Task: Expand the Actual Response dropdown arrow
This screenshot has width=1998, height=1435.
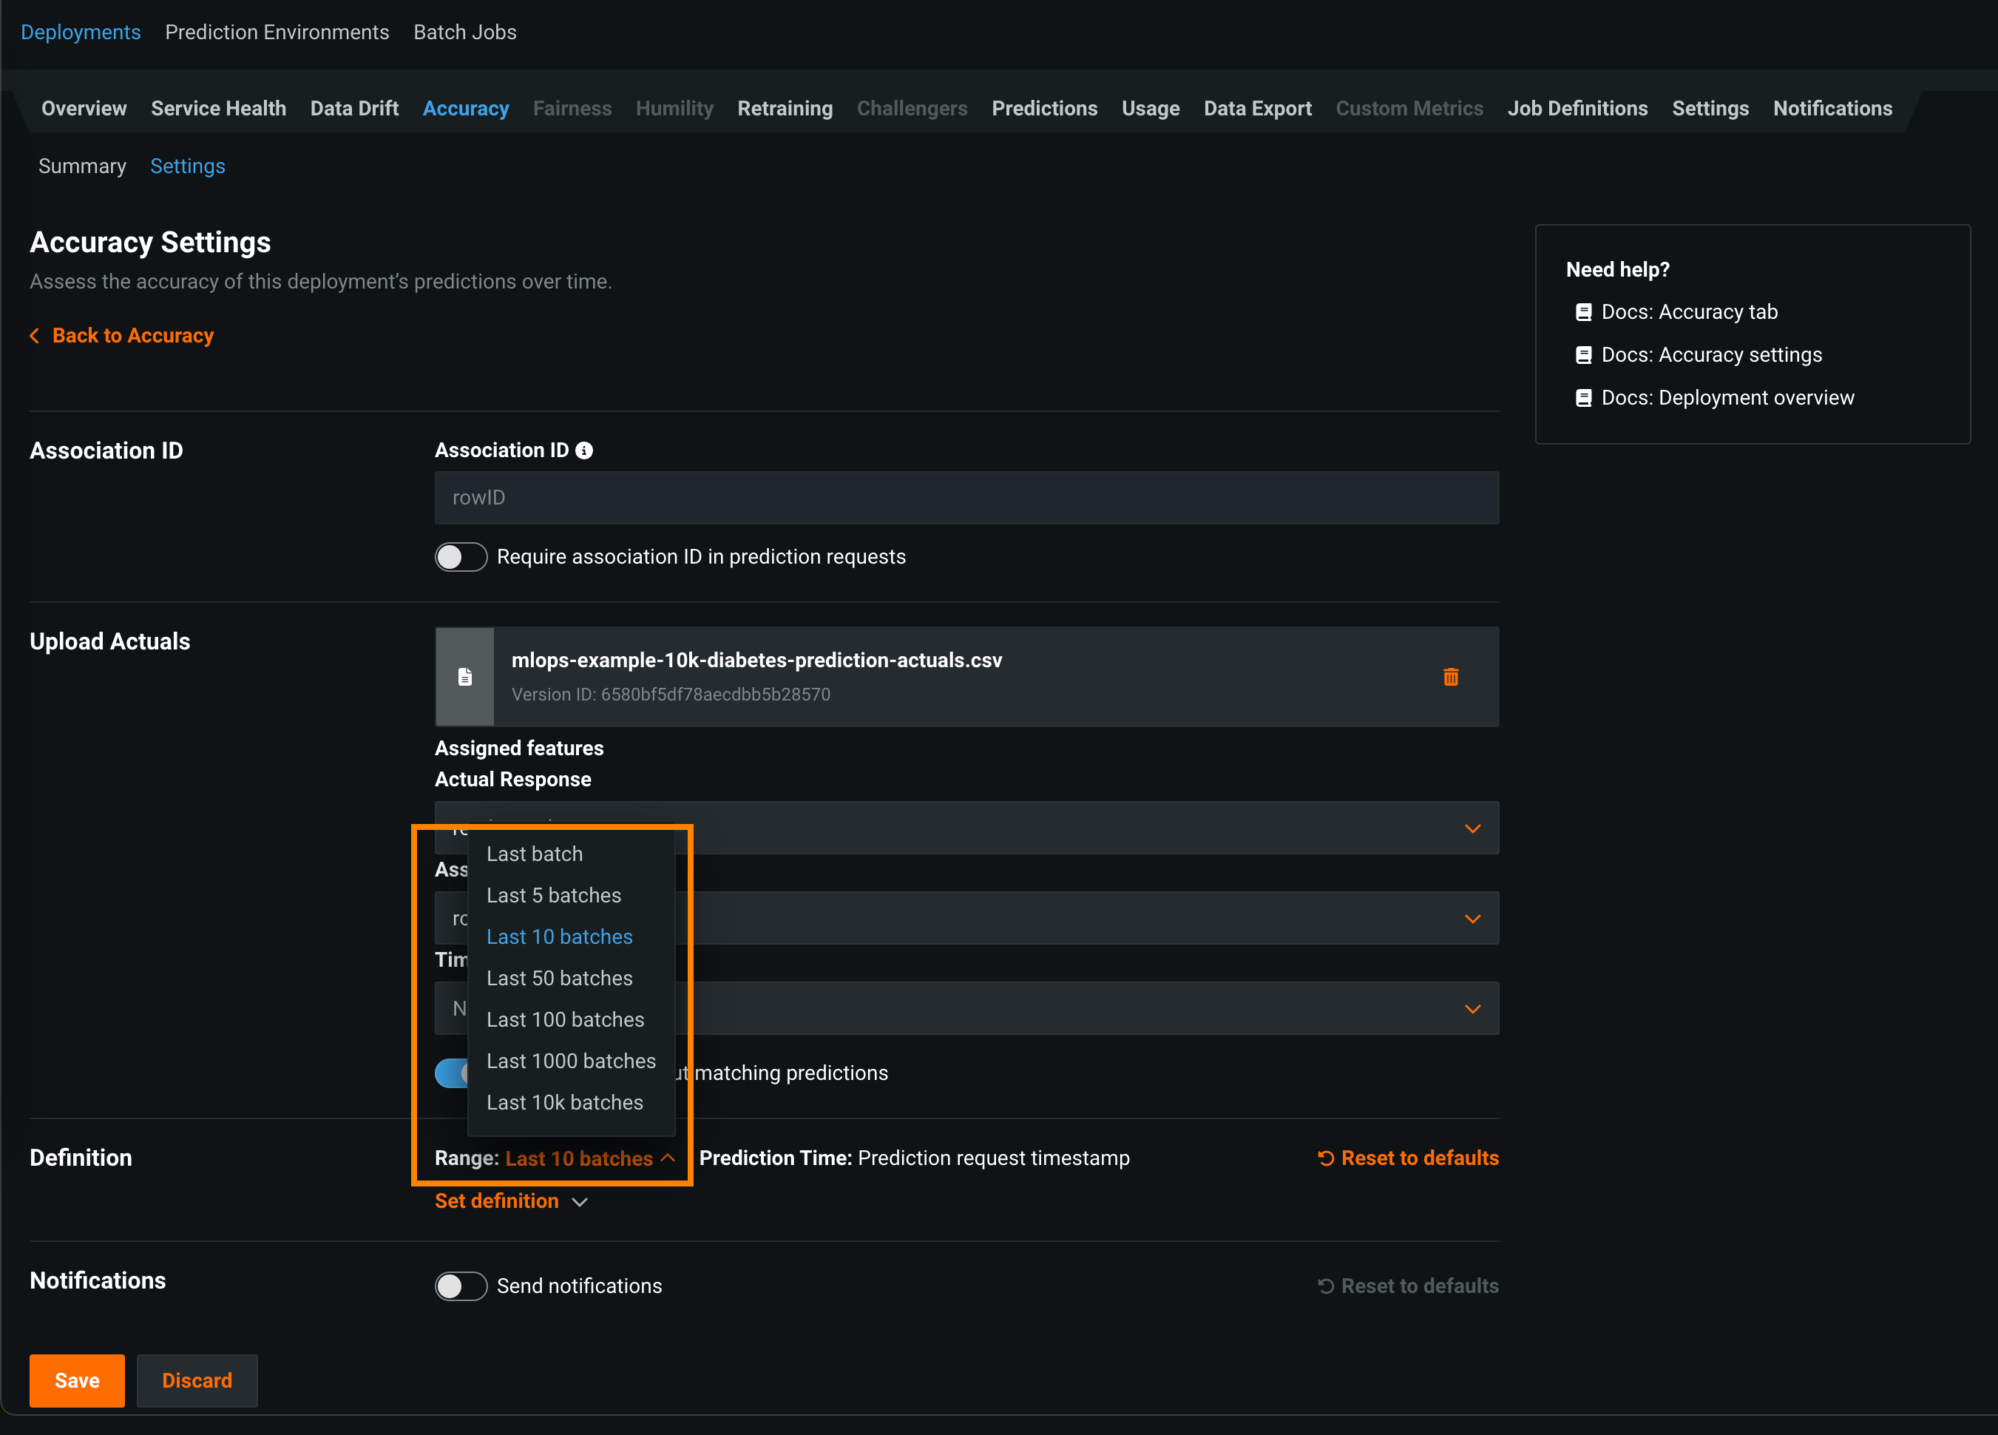Action: 1472,828
